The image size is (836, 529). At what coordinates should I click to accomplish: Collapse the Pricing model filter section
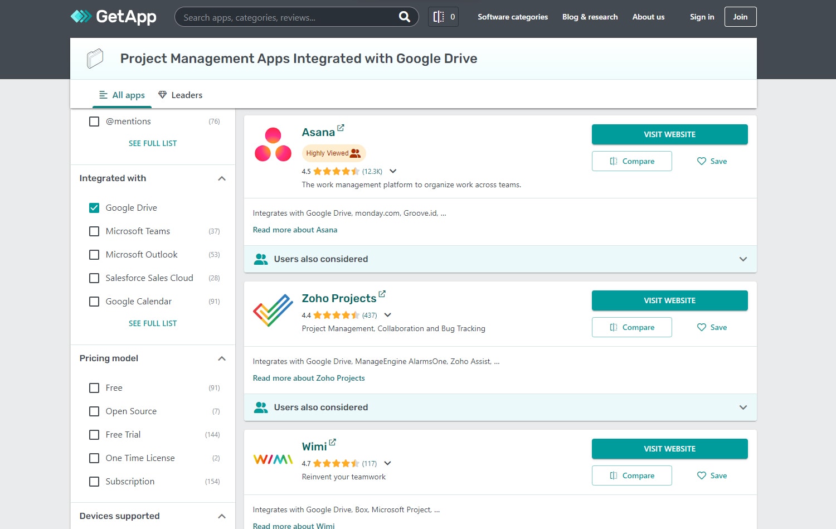(221, 358)
